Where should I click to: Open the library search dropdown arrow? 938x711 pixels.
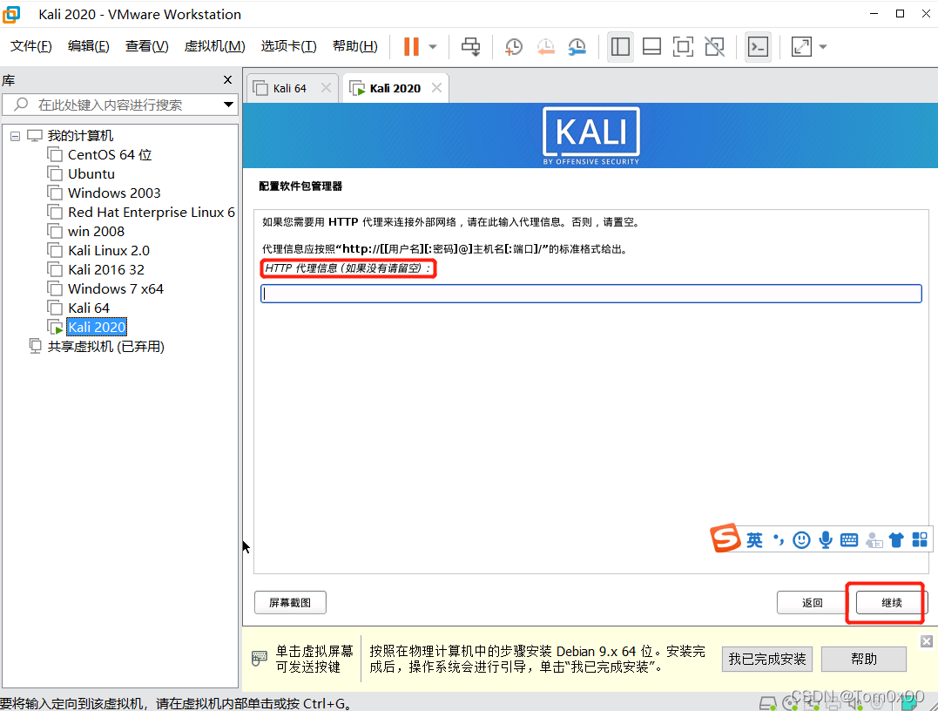click(x=228, y=105)
